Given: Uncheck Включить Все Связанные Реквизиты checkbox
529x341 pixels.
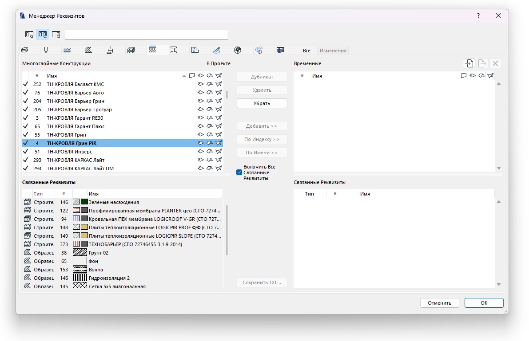Looking at the screenshot, I should pyautogui.click(x=239, y=172).
